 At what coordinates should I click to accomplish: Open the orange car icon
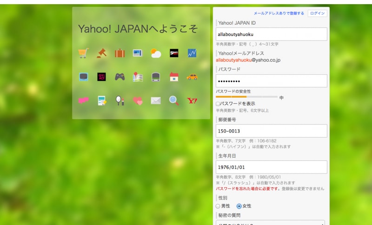click(192, 77)
